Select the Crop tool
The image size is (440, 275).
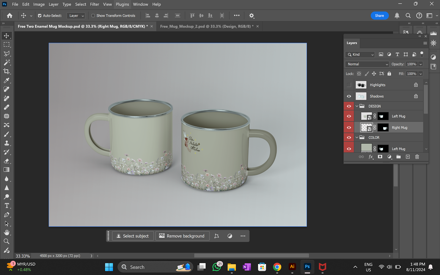pos(7,71)
